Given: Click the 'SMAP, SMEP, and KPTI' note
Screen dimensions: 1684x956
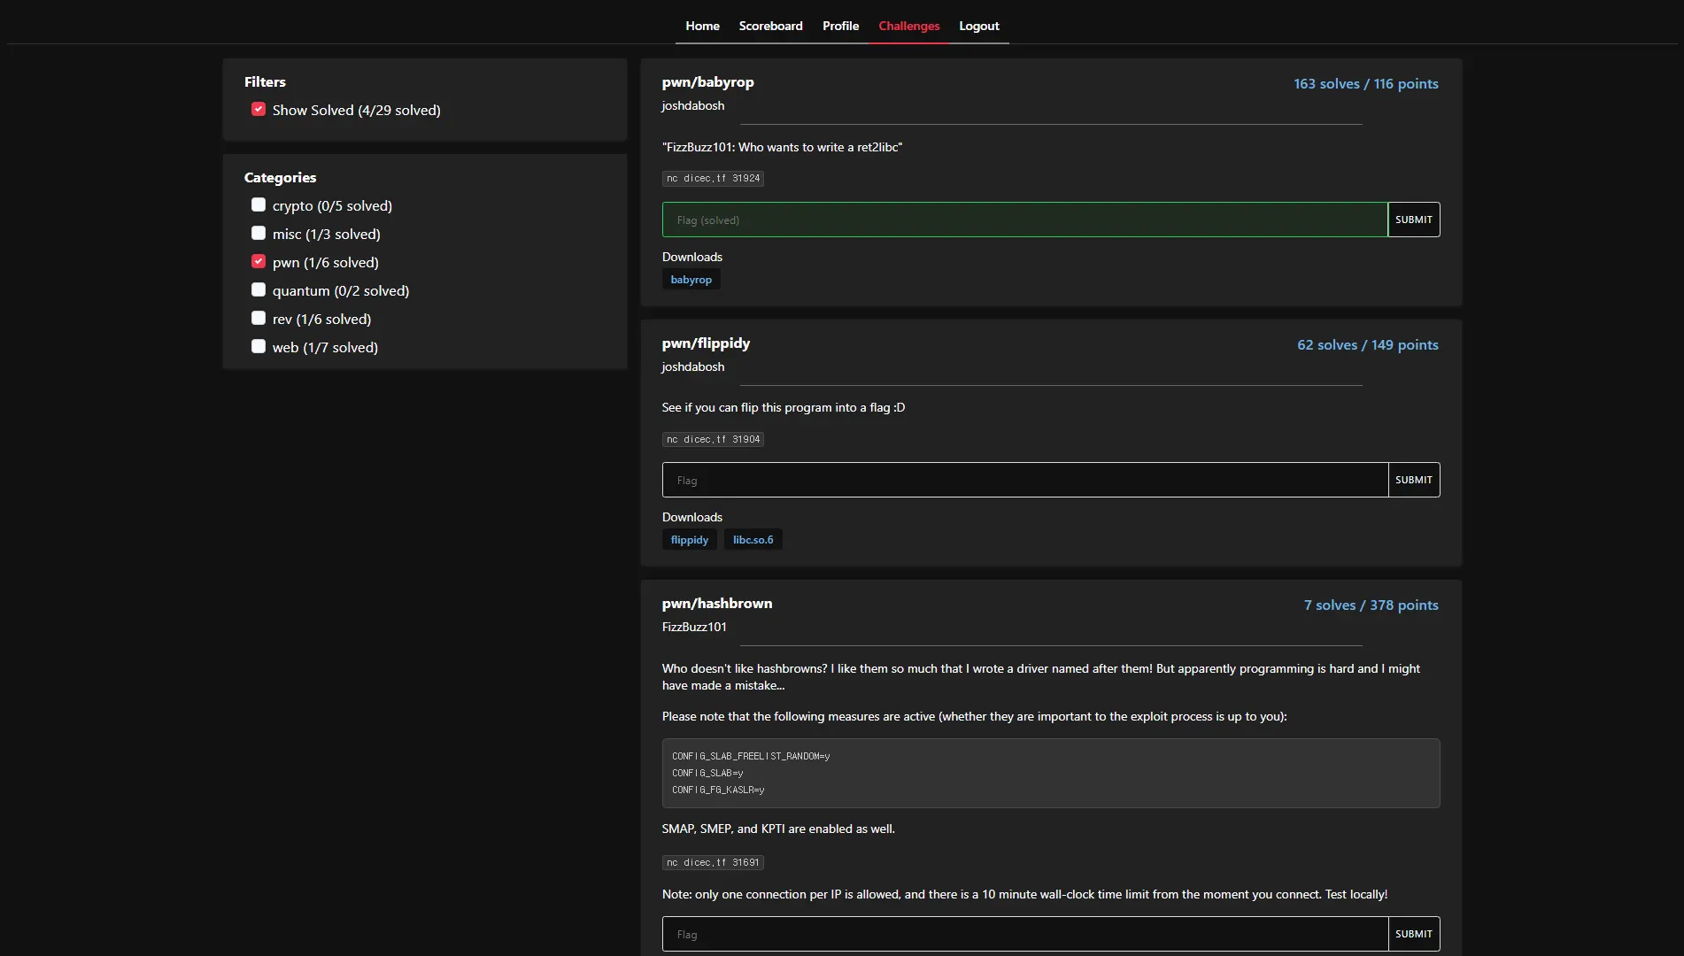Looking at the screenshot, I should click(778, 829).
